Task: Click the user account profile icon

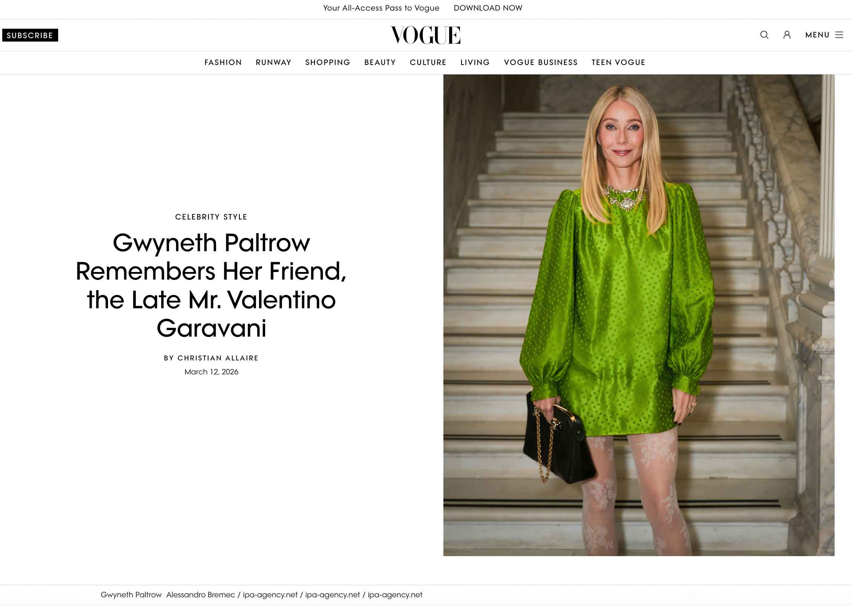Action: (787, 35)
